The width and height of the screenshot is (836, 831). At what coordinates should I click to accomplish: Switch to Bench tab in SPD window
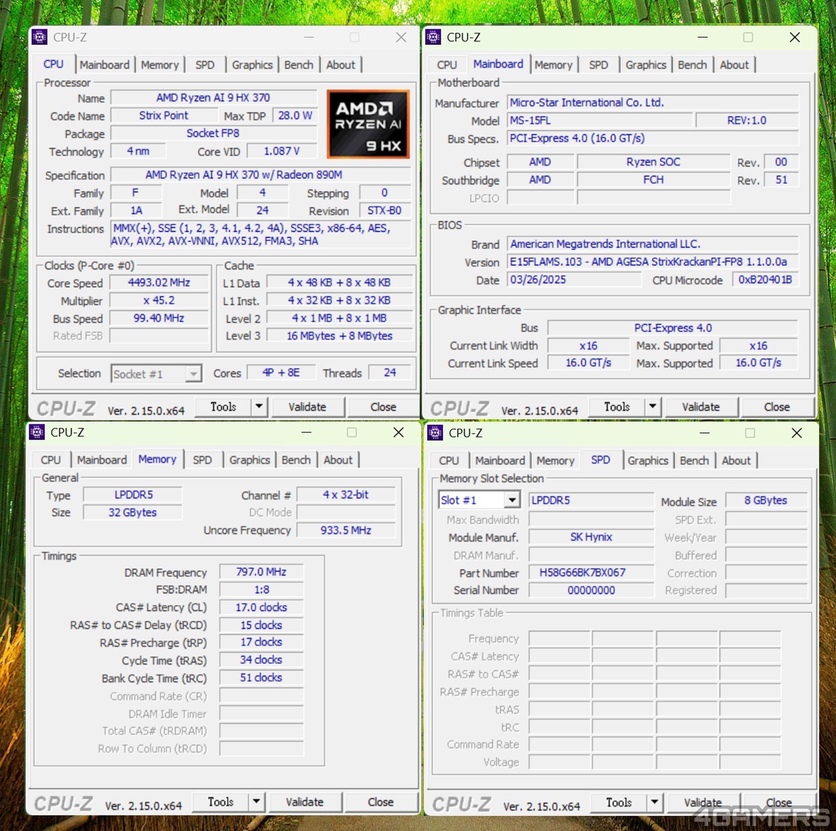(694, 461)
